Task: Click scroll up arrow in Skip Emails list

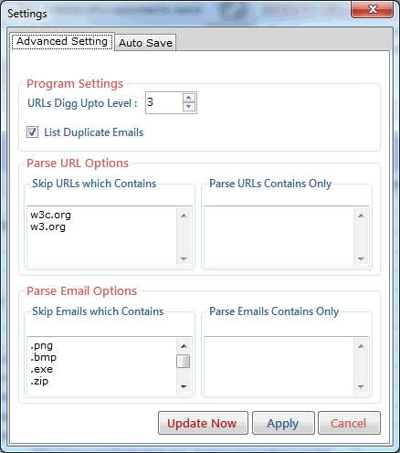Action: tap(184, 346)
